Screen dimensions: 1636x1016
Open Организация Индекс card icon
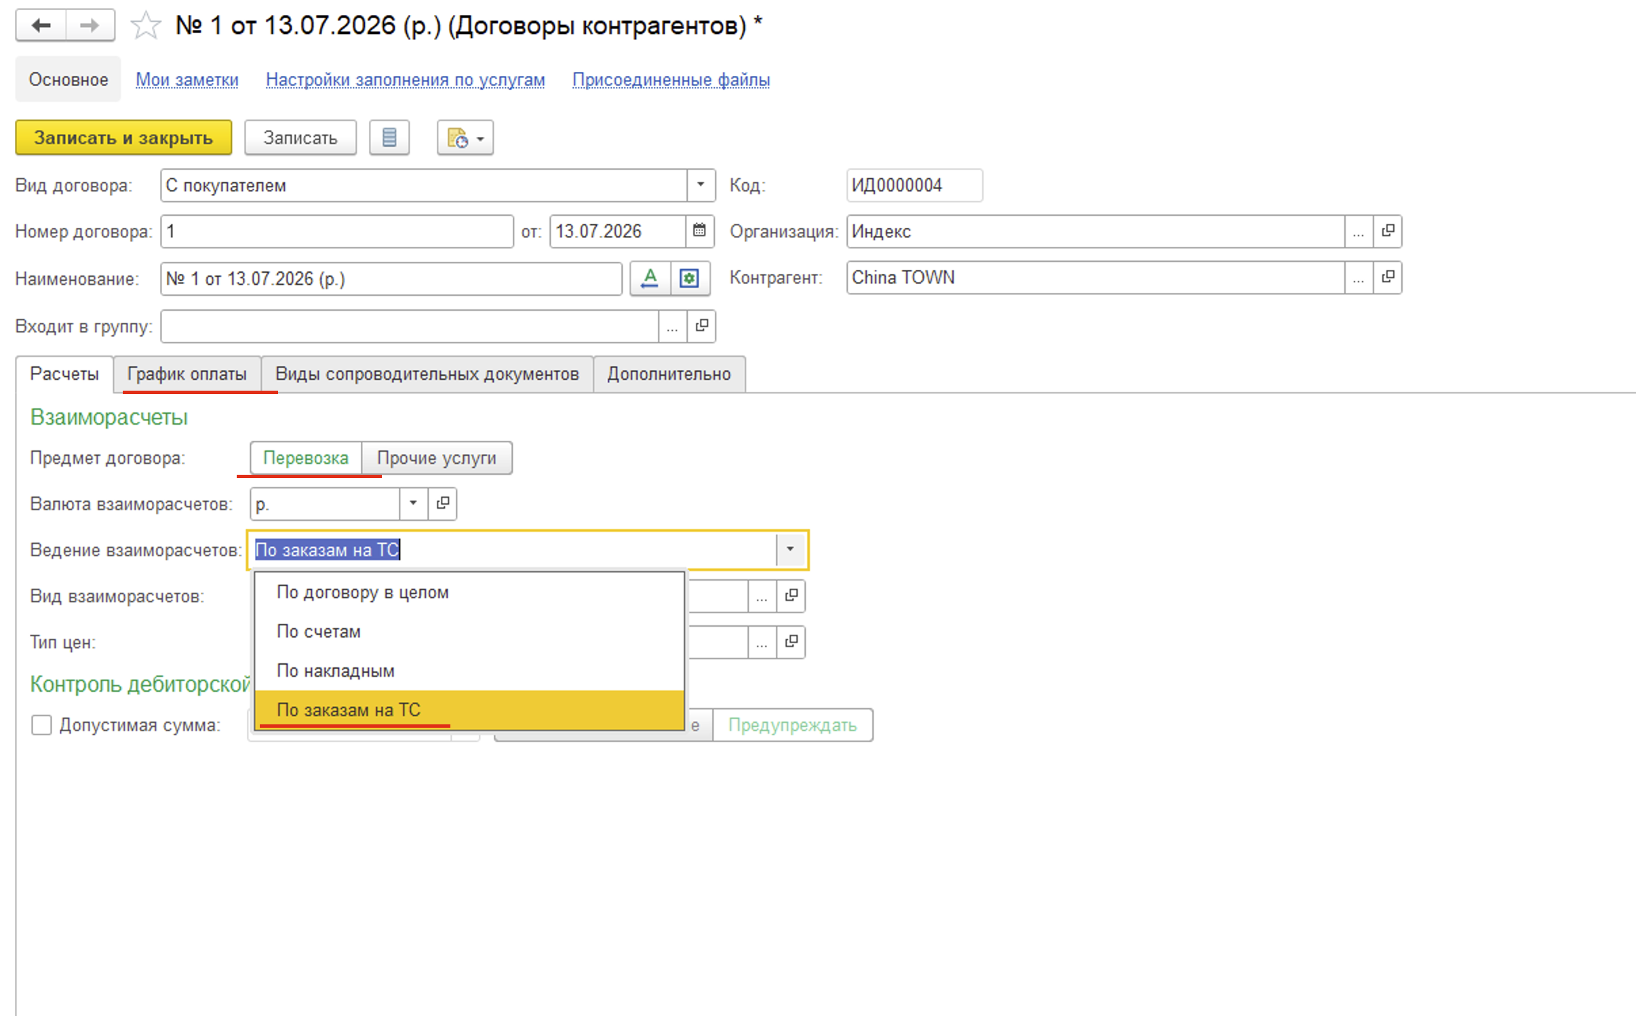[x=1388, y=231]
